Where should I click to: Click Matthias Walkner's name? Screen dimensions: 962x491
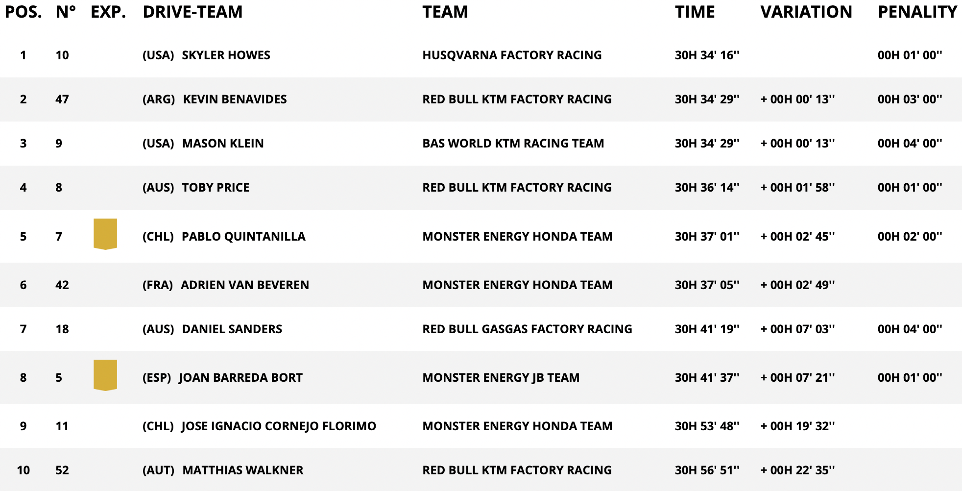click(x=243, y=470)
